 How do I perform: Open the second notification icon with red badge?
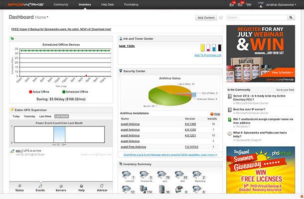tap(240, 4)
